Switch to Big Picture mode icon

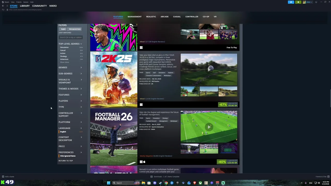point(316,2)
